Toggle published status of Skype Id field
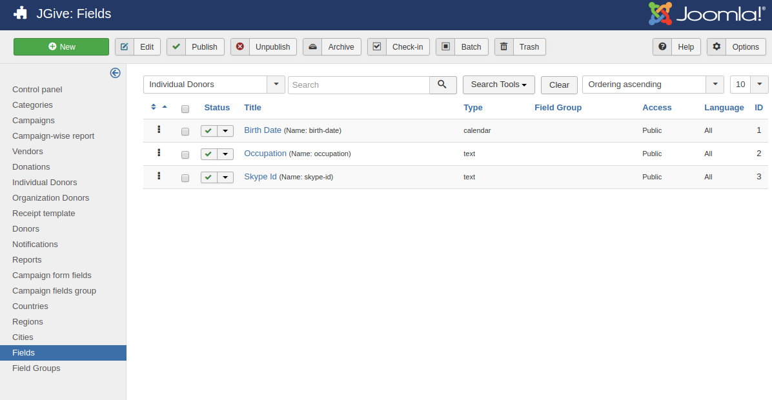Viewport: 772px width, 400px height. 208,177
